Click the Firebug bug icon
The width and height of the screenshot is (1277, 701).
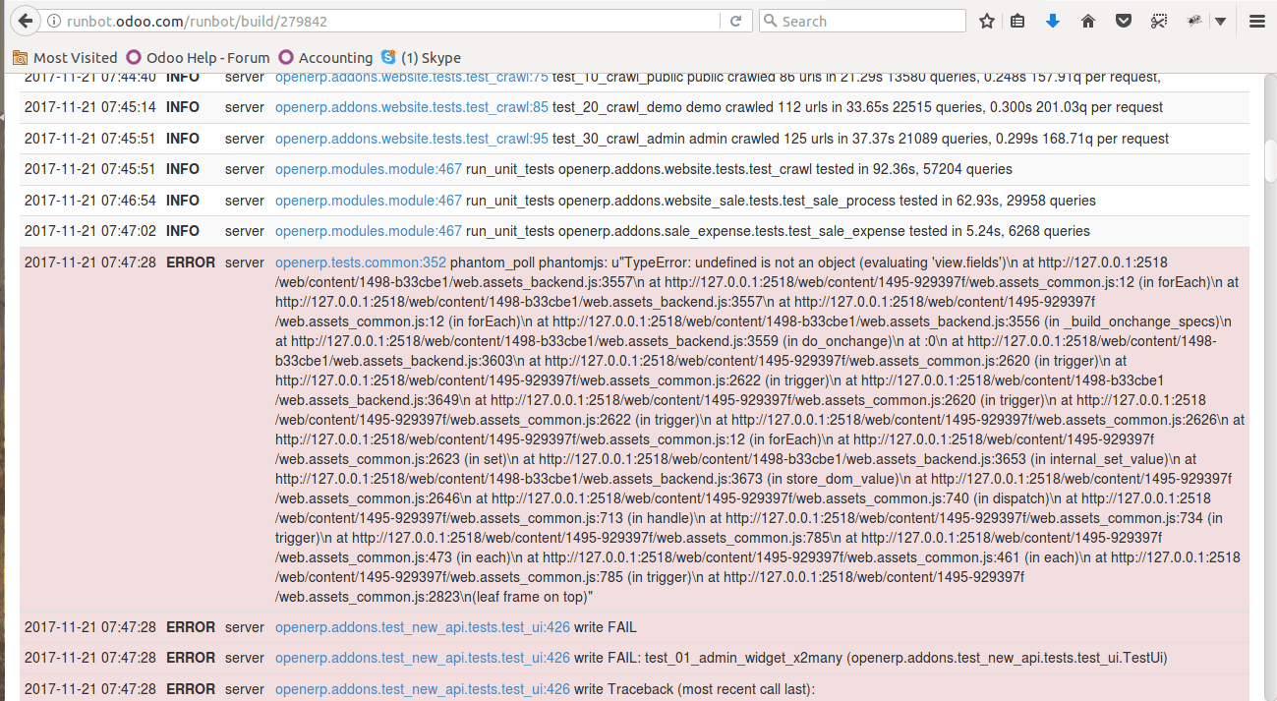[x=1194, y=21]
